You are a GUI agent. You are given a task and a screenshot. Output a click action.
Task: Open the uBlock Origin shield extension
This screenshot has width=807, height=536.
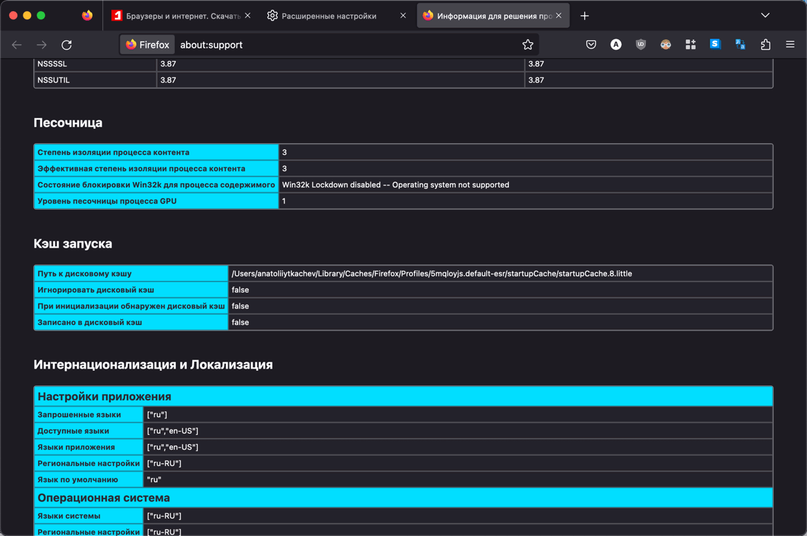coord(640,45)
